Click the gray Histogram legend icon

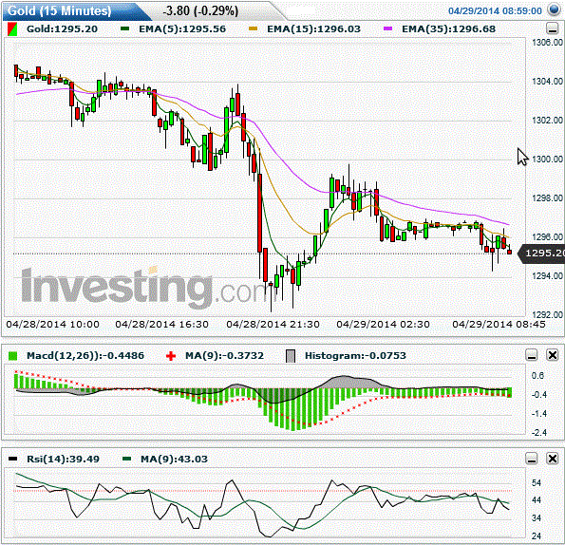(291, 356)
